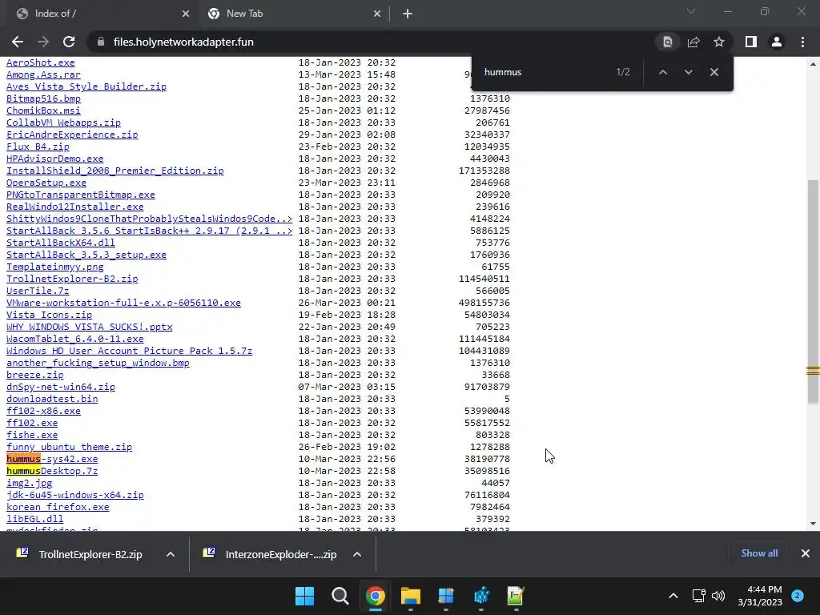Open the korean_firefox.exe link

[58, 507]
